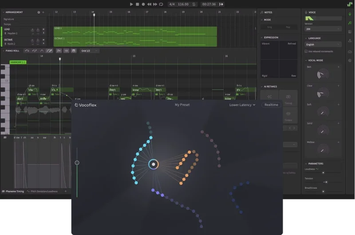
Task: Switch to the Pitch Deviation/Loudness tab
Action: pos(42,192)
